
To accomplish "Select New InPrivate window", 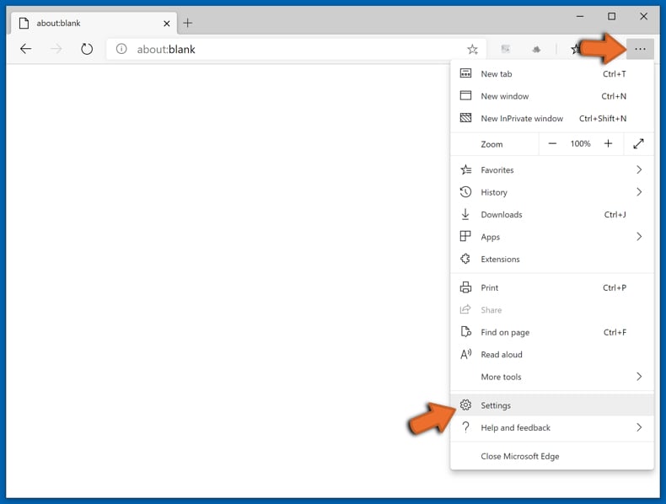I will [521, 119].
